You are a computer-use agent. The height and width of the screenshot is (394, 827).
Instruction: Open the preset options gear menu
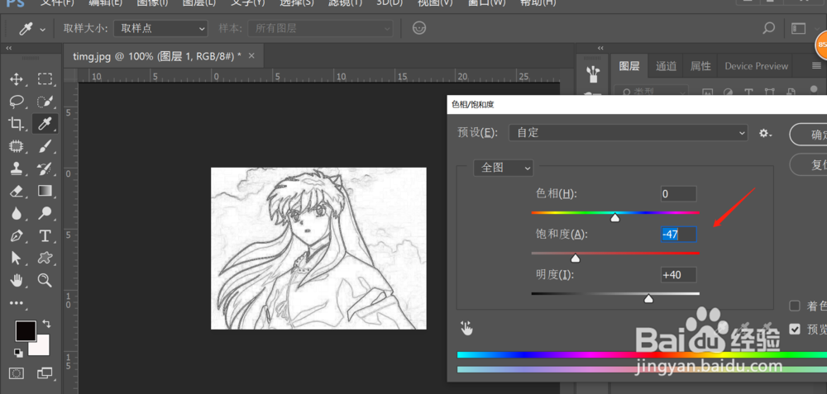pyautogui.click(x=765, y=133)
